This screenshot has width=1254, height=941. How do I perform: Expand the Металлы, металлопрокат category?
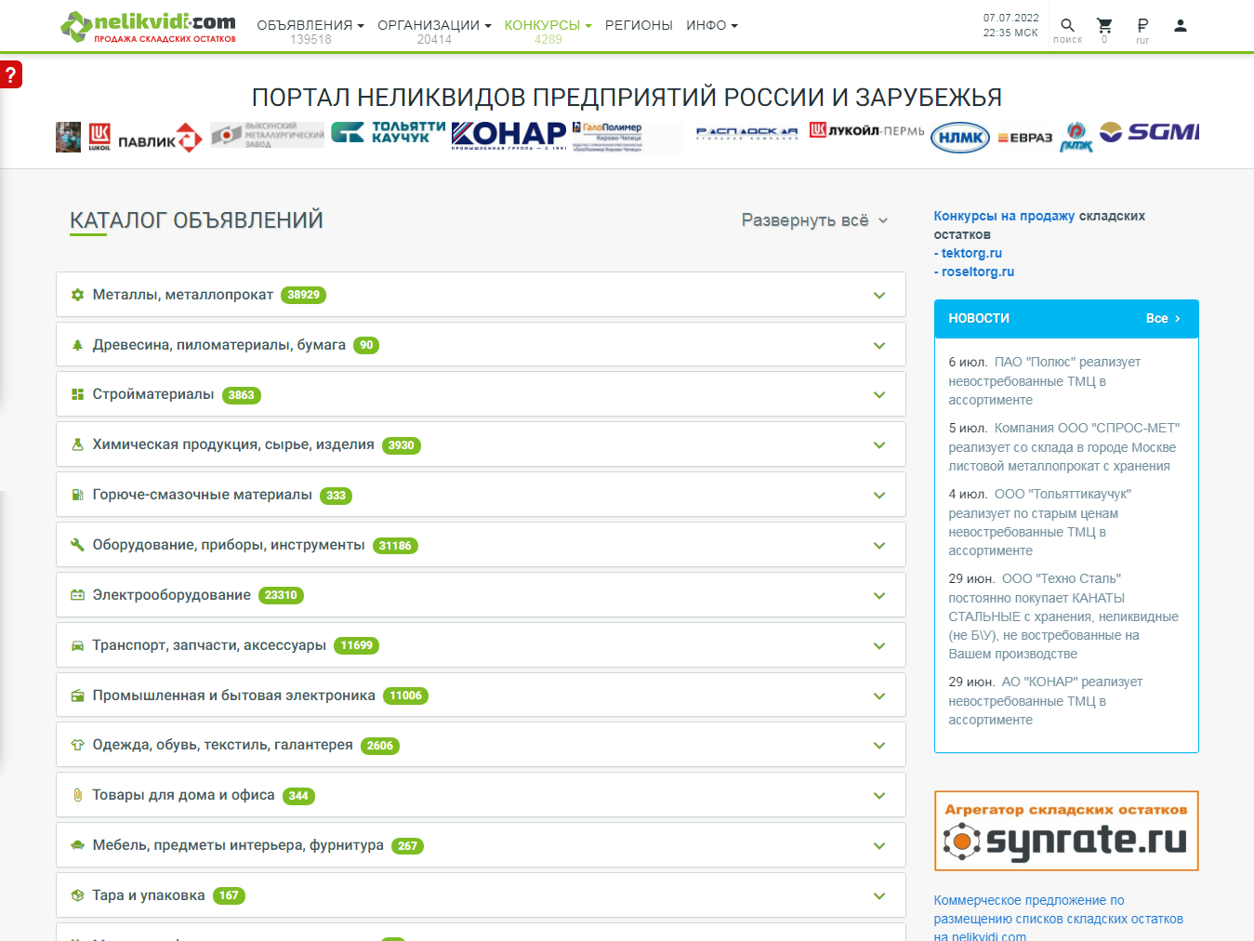[481, 295]
